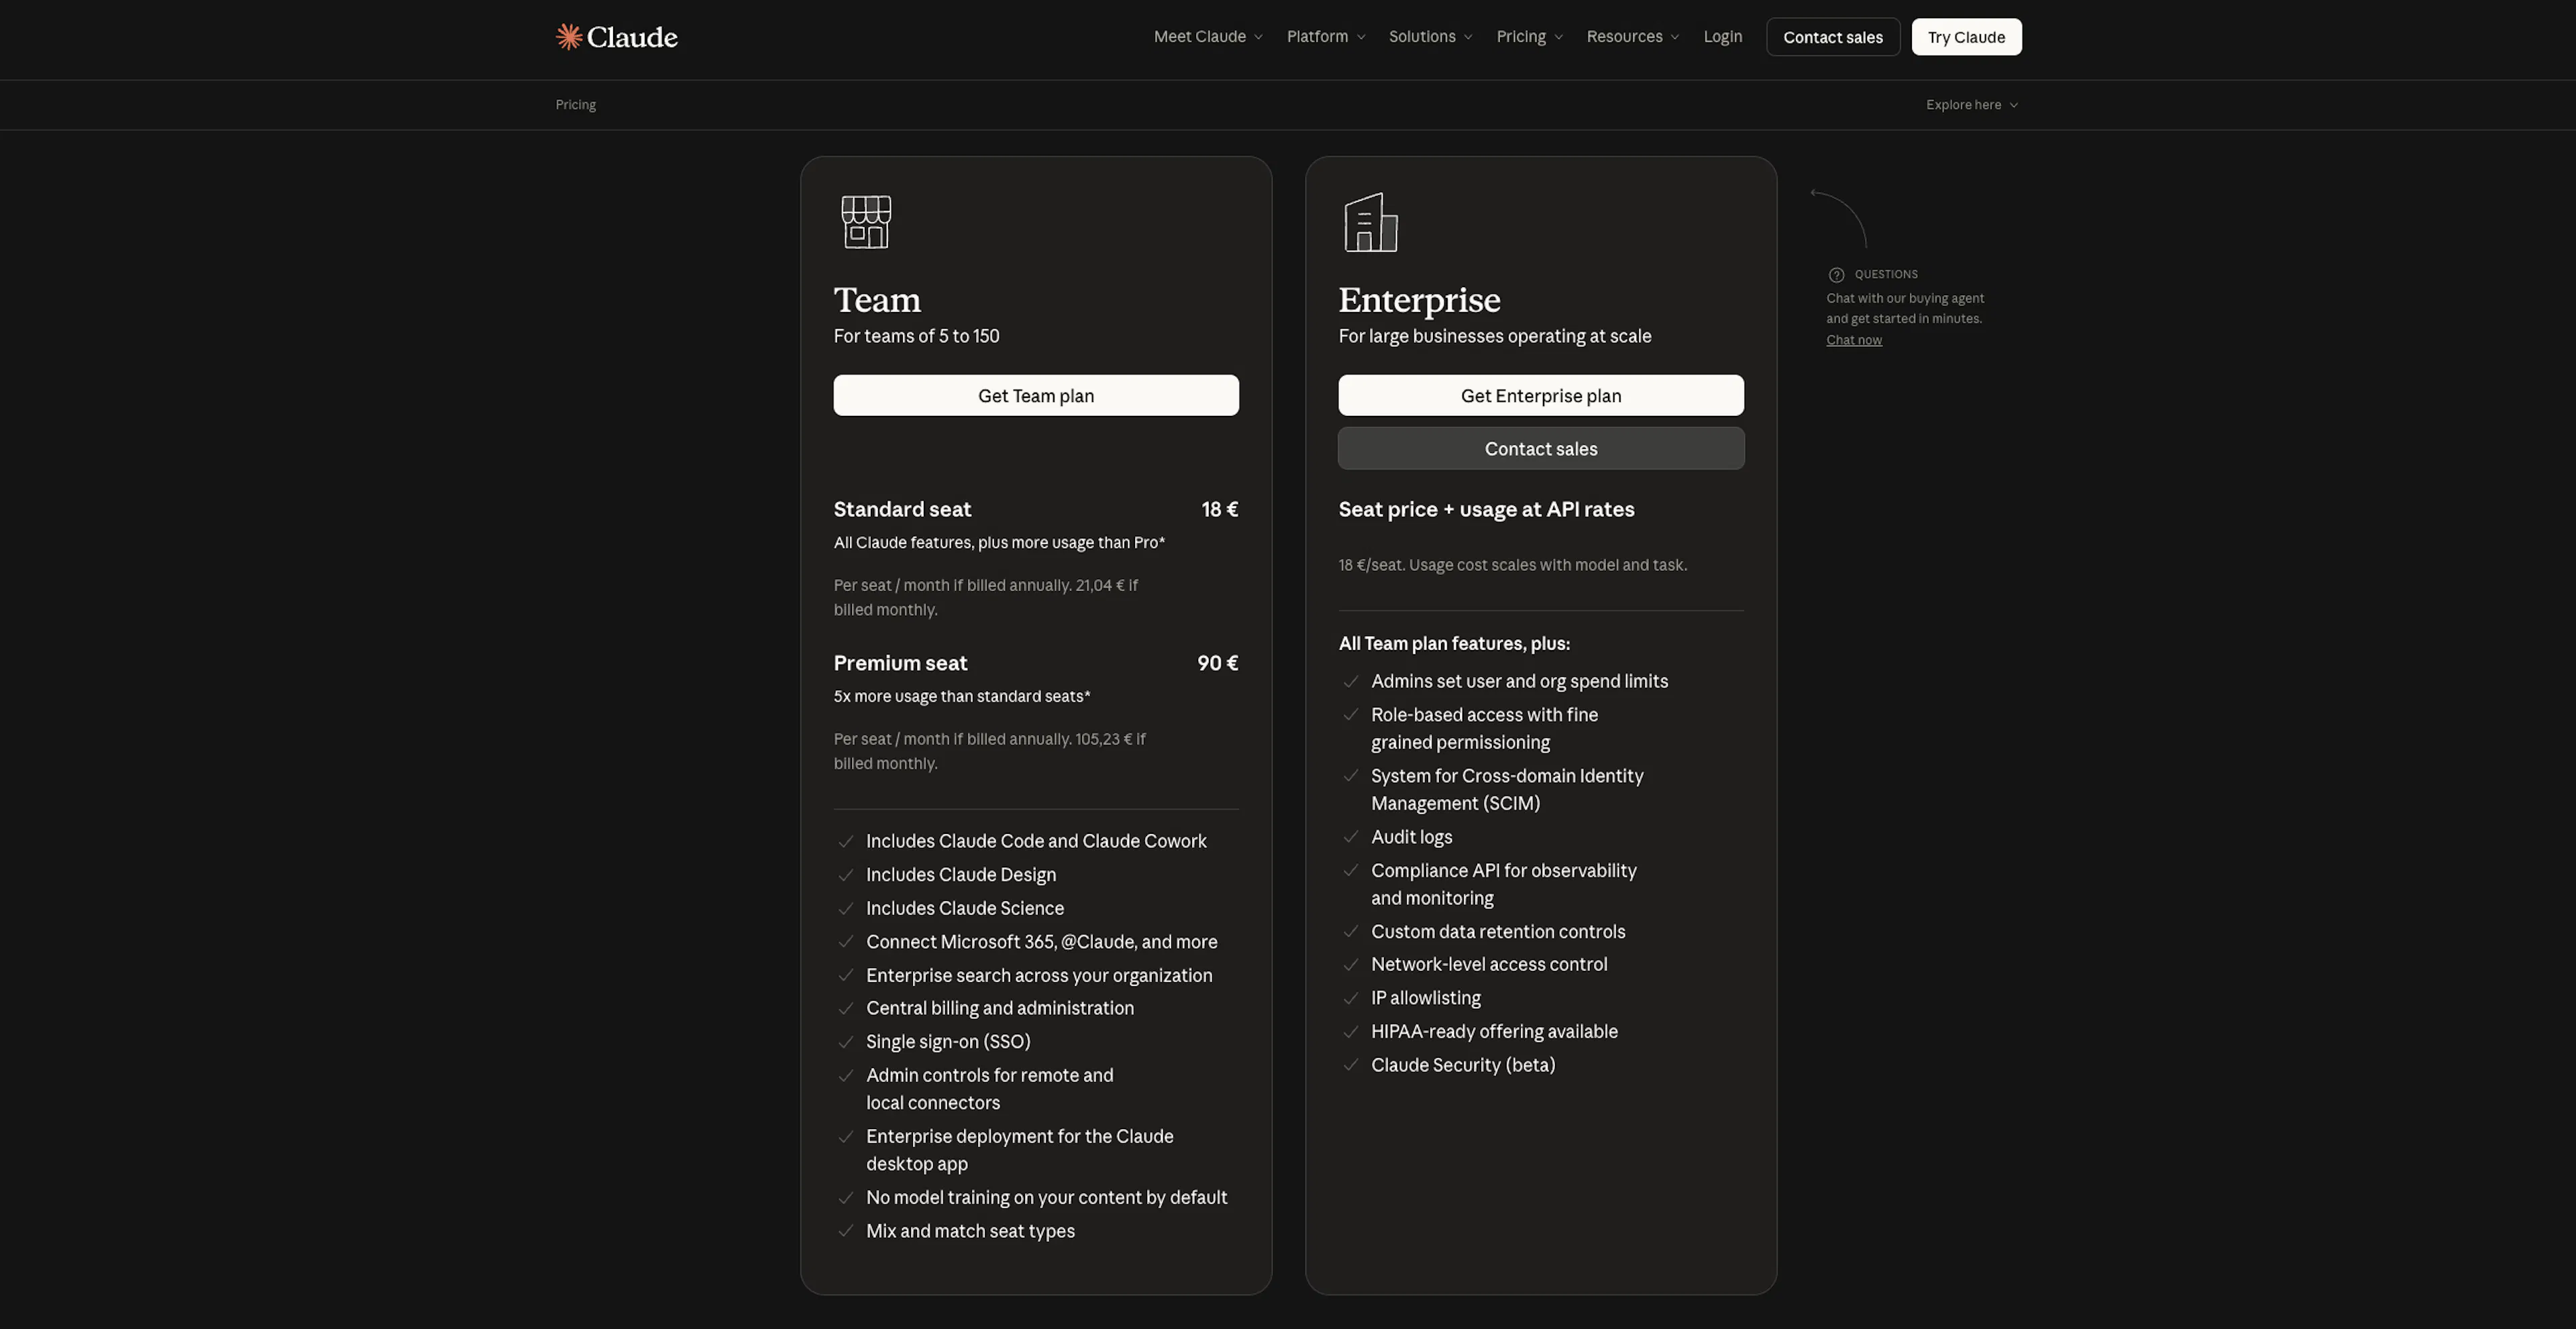Click 'For large businesses operating at scale'

pos(1495,337)
